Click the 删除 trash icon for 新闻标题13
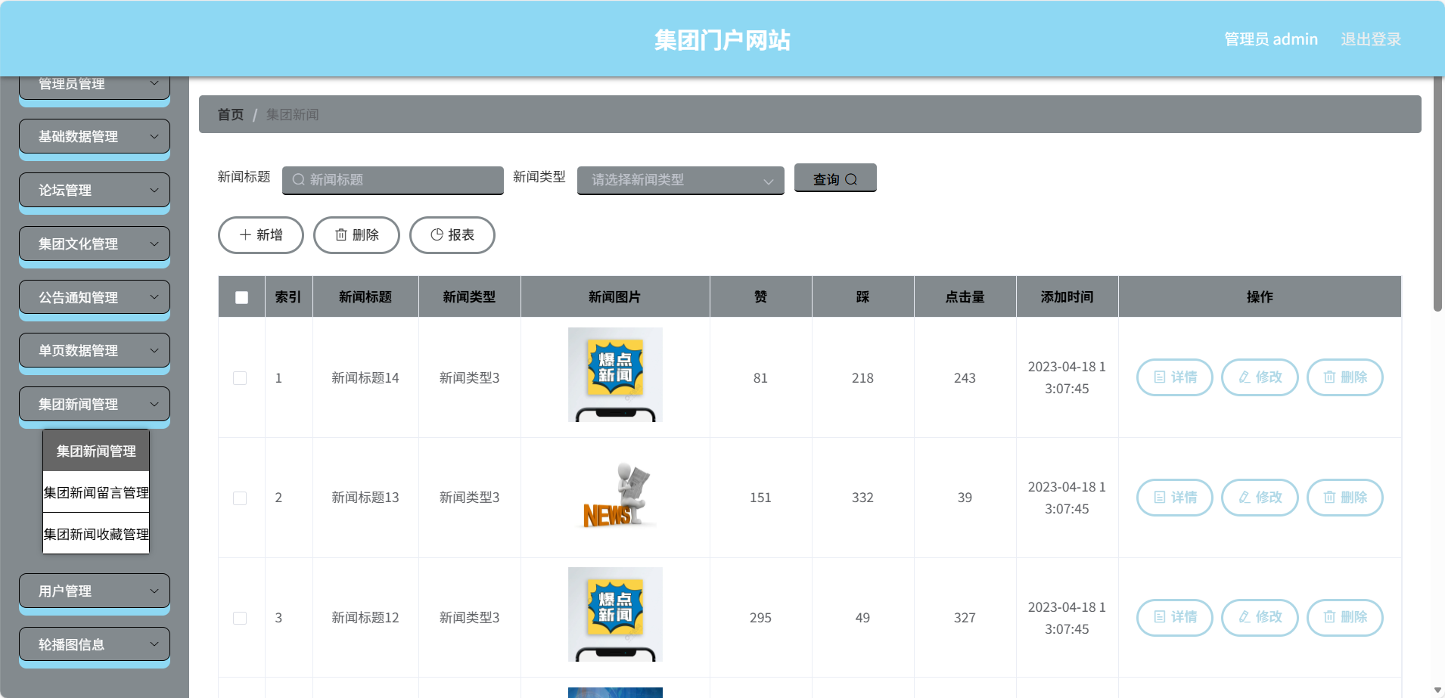Image resolution: width=1445 pixels, height=698 pixels. pos(1329,498)
